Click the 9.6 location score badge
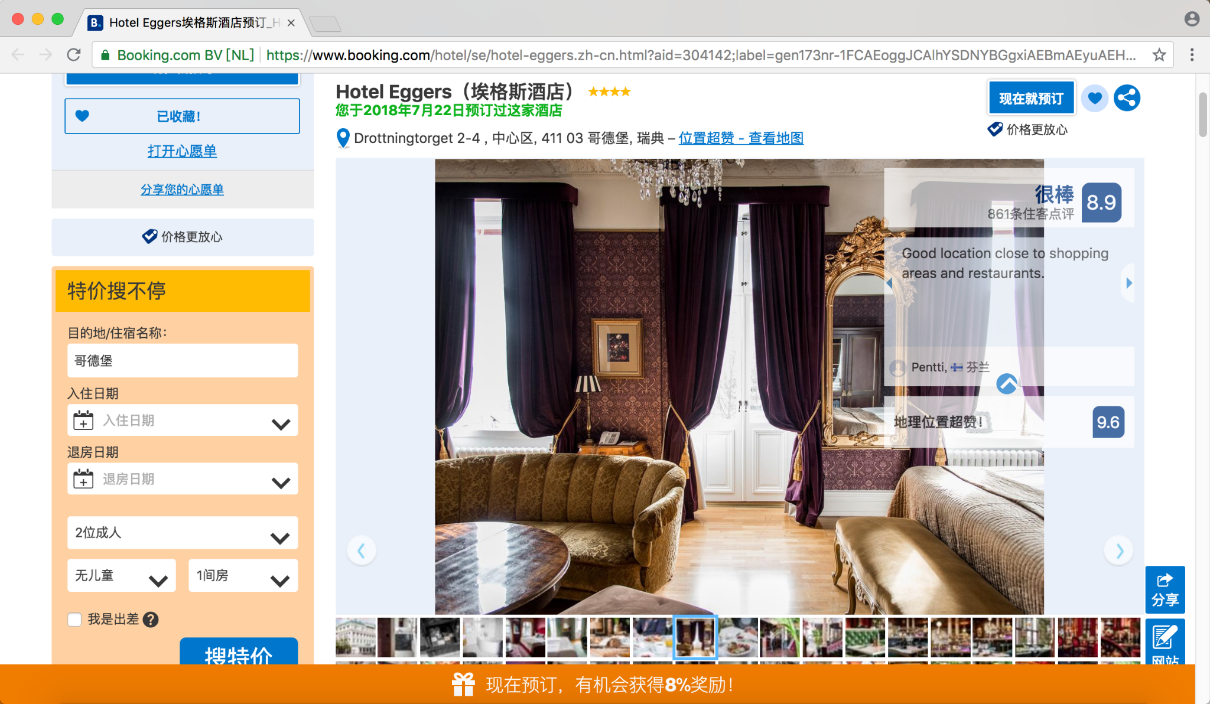 1108,422
